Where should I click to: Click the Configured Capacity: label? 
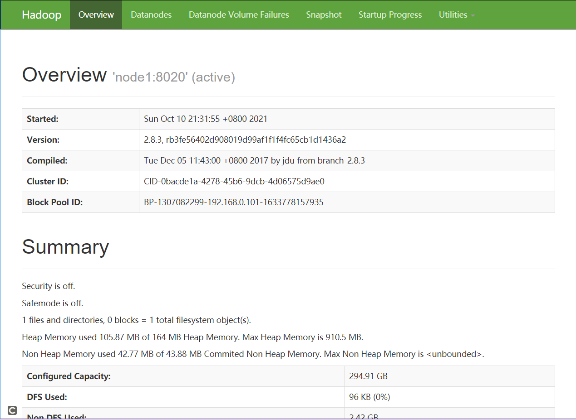69,376
